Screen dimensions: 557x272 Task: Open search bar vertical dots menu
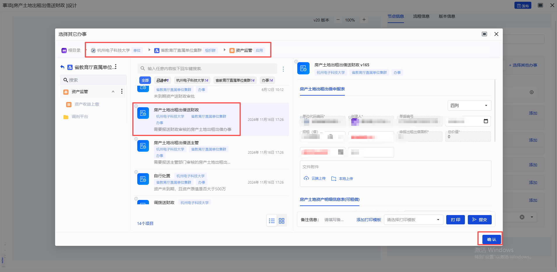tap(283, 69)
